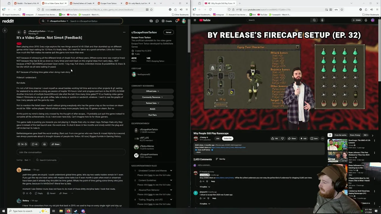Screen dimensions: 381x214
Task: Close the Equip Your Character panel in video
Action: [x=297, y=47]
